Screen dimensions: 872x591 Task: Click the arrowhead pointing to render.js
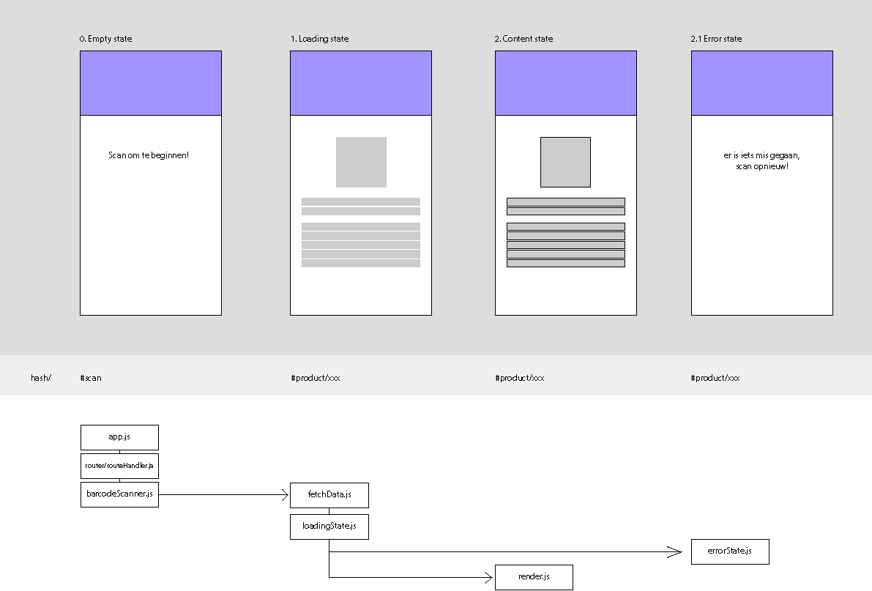pyautogui.click(x=489, y=577)
